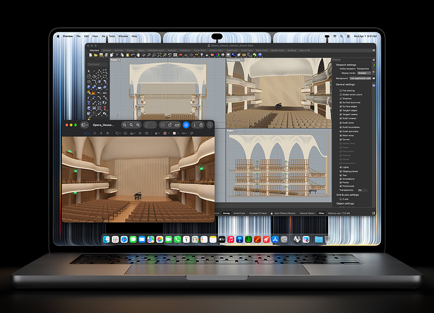
Task: Click the lightbulb Hide objects icon
Action: click(x=202, y=55)
